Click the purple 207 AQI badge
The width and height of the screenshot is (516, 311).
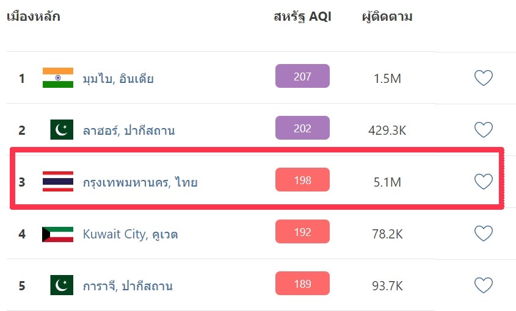302,76
